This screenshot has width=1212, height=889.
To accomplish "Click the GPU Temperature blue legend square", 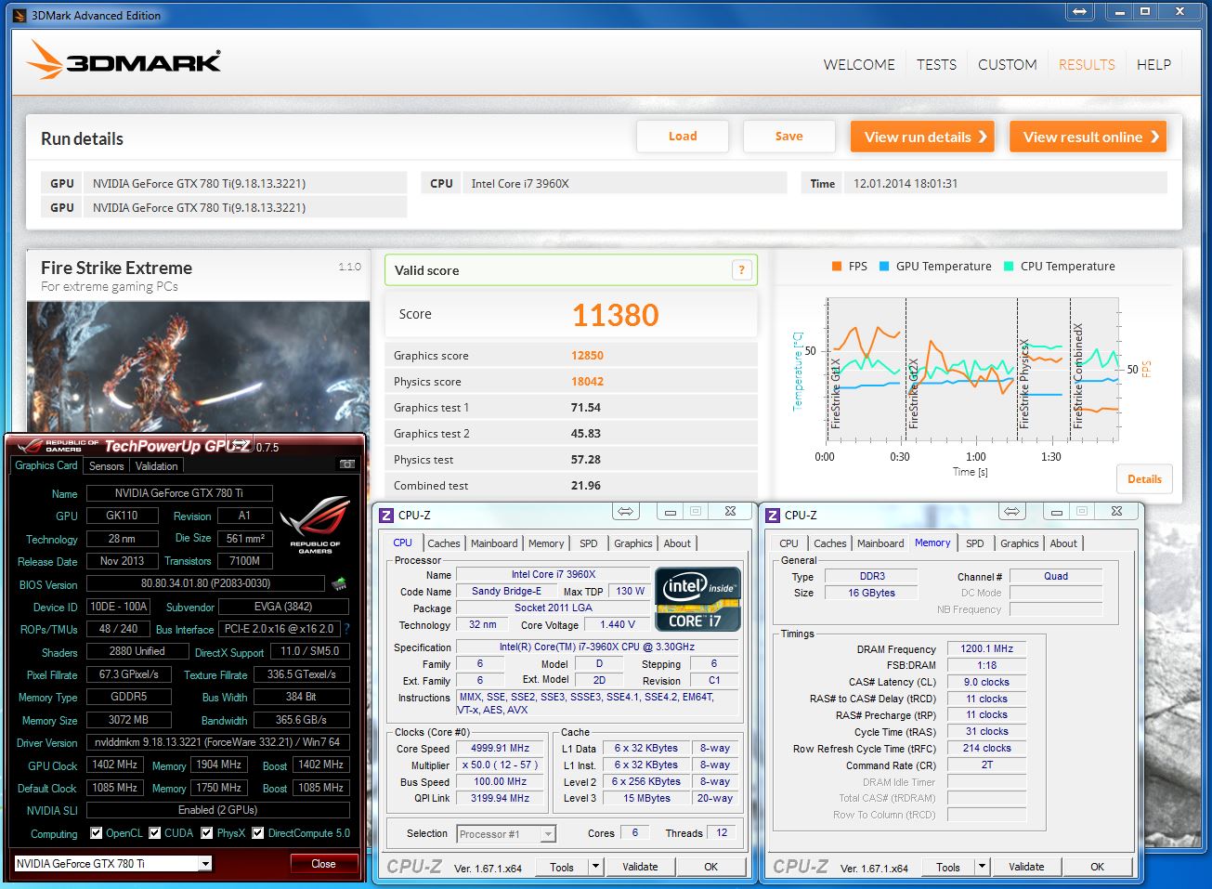I will pyautogui.click(x=884, y=267).
